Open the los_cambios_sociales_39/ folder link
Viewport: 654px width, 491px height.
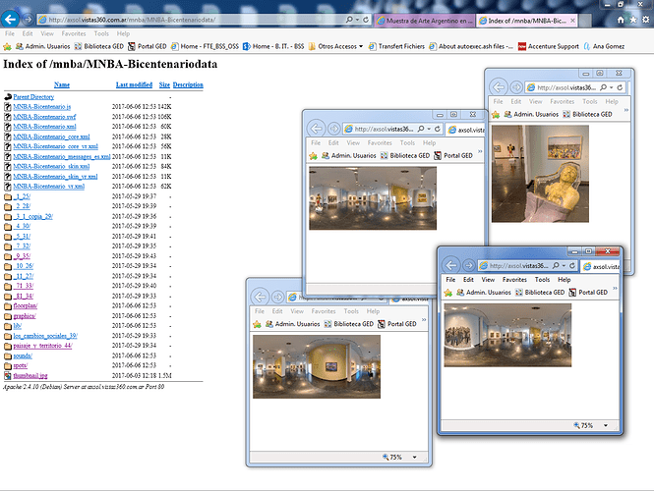coord(45,336)
